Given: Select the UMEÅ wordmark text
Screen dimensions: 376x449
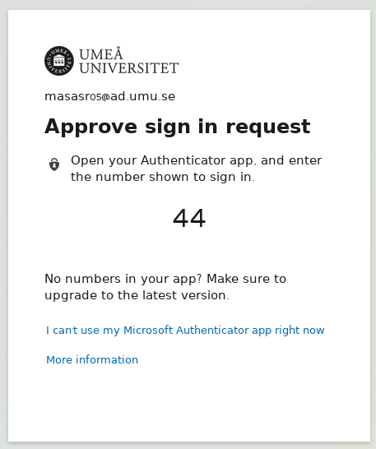Looking at the screenshot, I should coord(101,53).
